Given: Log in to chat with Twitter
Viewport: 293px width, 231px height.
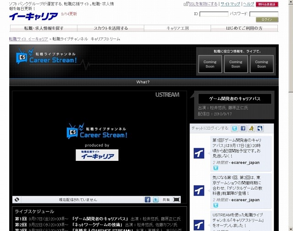Looking at the screenshot, I should pyautogui.click(x=234, y=128).
